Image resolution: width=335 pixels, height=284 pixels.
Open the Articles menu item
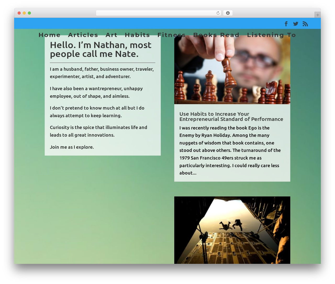click(x=83, y=35)
